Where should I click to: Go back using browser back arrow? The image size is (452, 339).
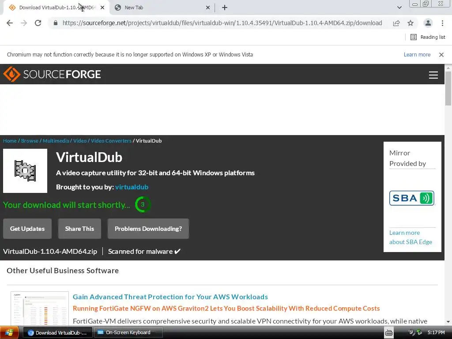pyautogui.click(x=10, y=23)
